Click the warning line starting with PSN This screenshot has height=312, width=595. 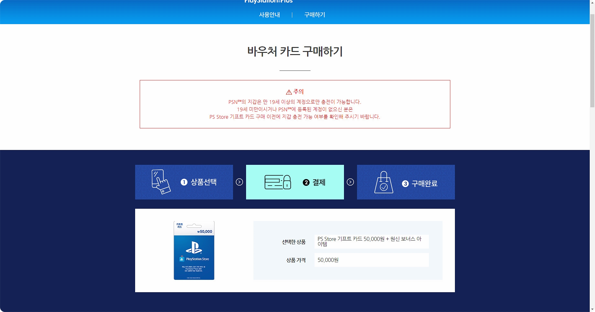tap(295, 102)
